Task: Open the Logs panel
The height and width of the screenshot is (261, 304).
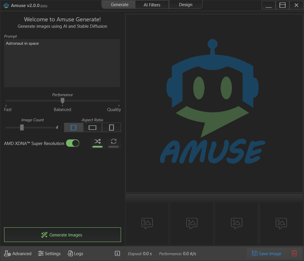Action: coord(75,253)
